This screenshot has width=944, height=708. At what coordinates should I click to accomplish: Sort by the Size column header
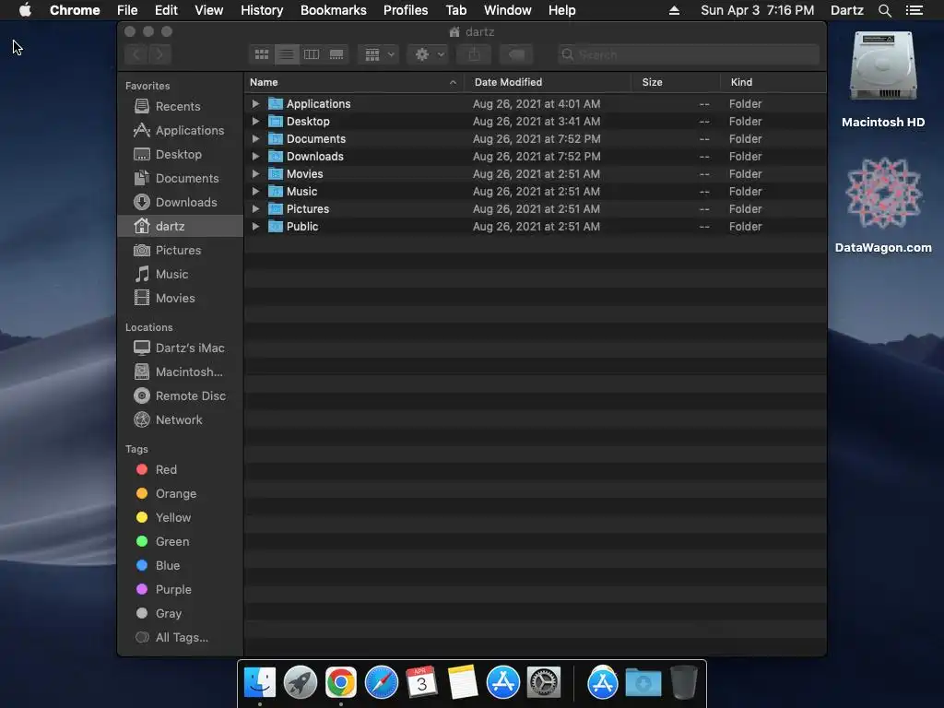click(x=676, y=82)
